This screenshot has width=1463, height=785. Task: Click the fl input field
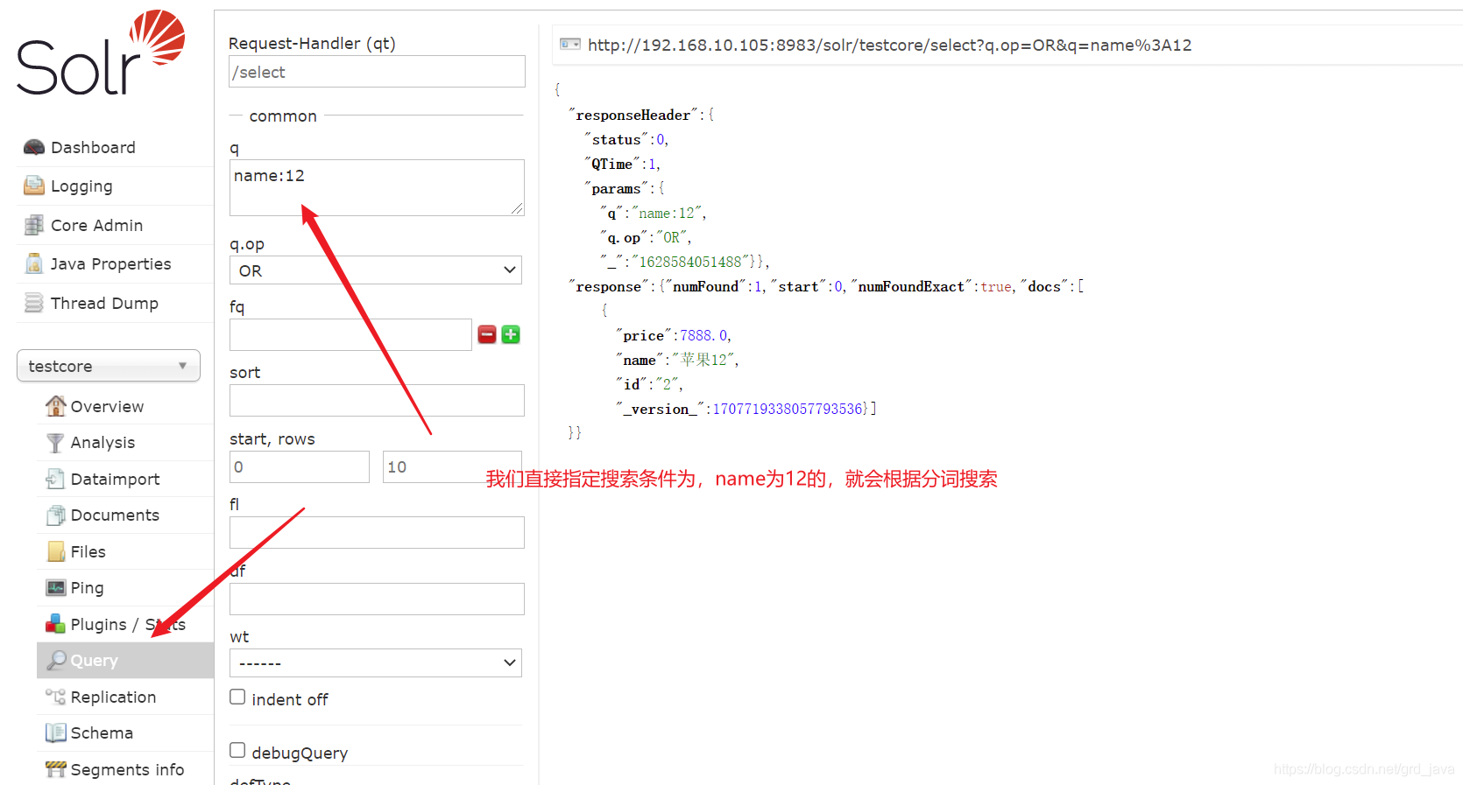point(377,532)
